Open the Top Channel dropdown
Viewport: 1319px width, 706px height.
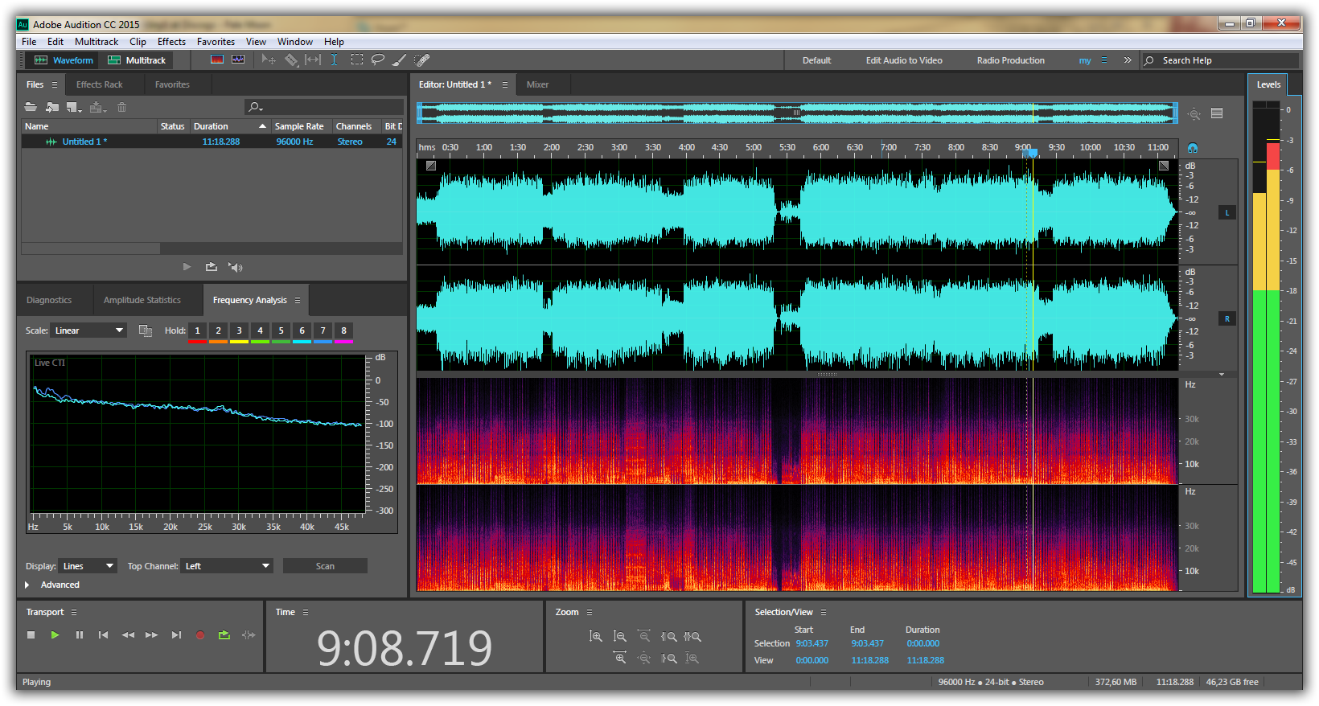(x=227, y=566)
